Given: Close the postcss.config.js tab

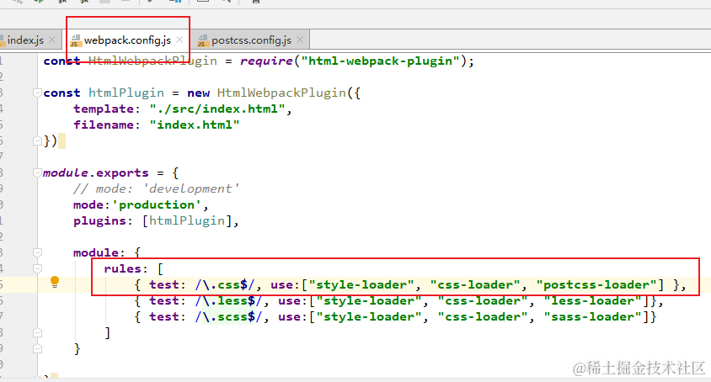Looking at the screenshot, I should (x=300, y=40).
